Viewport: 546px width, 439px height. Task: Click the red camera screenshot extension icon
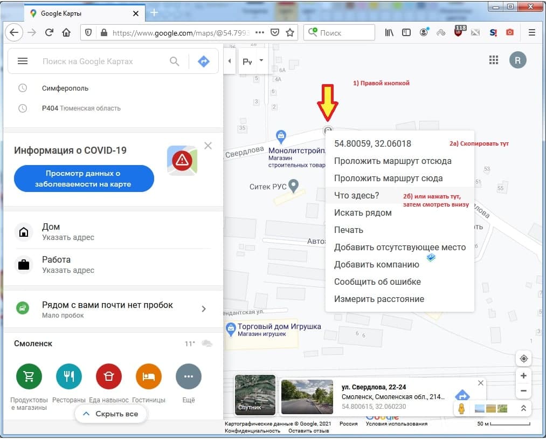pos(510,32)
